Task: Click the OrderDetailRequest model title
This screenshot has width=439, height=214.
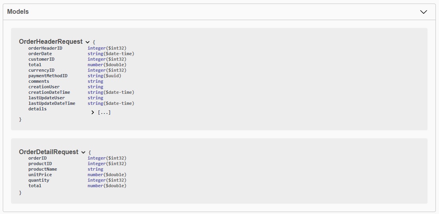Action: click(x=49, y=152)
